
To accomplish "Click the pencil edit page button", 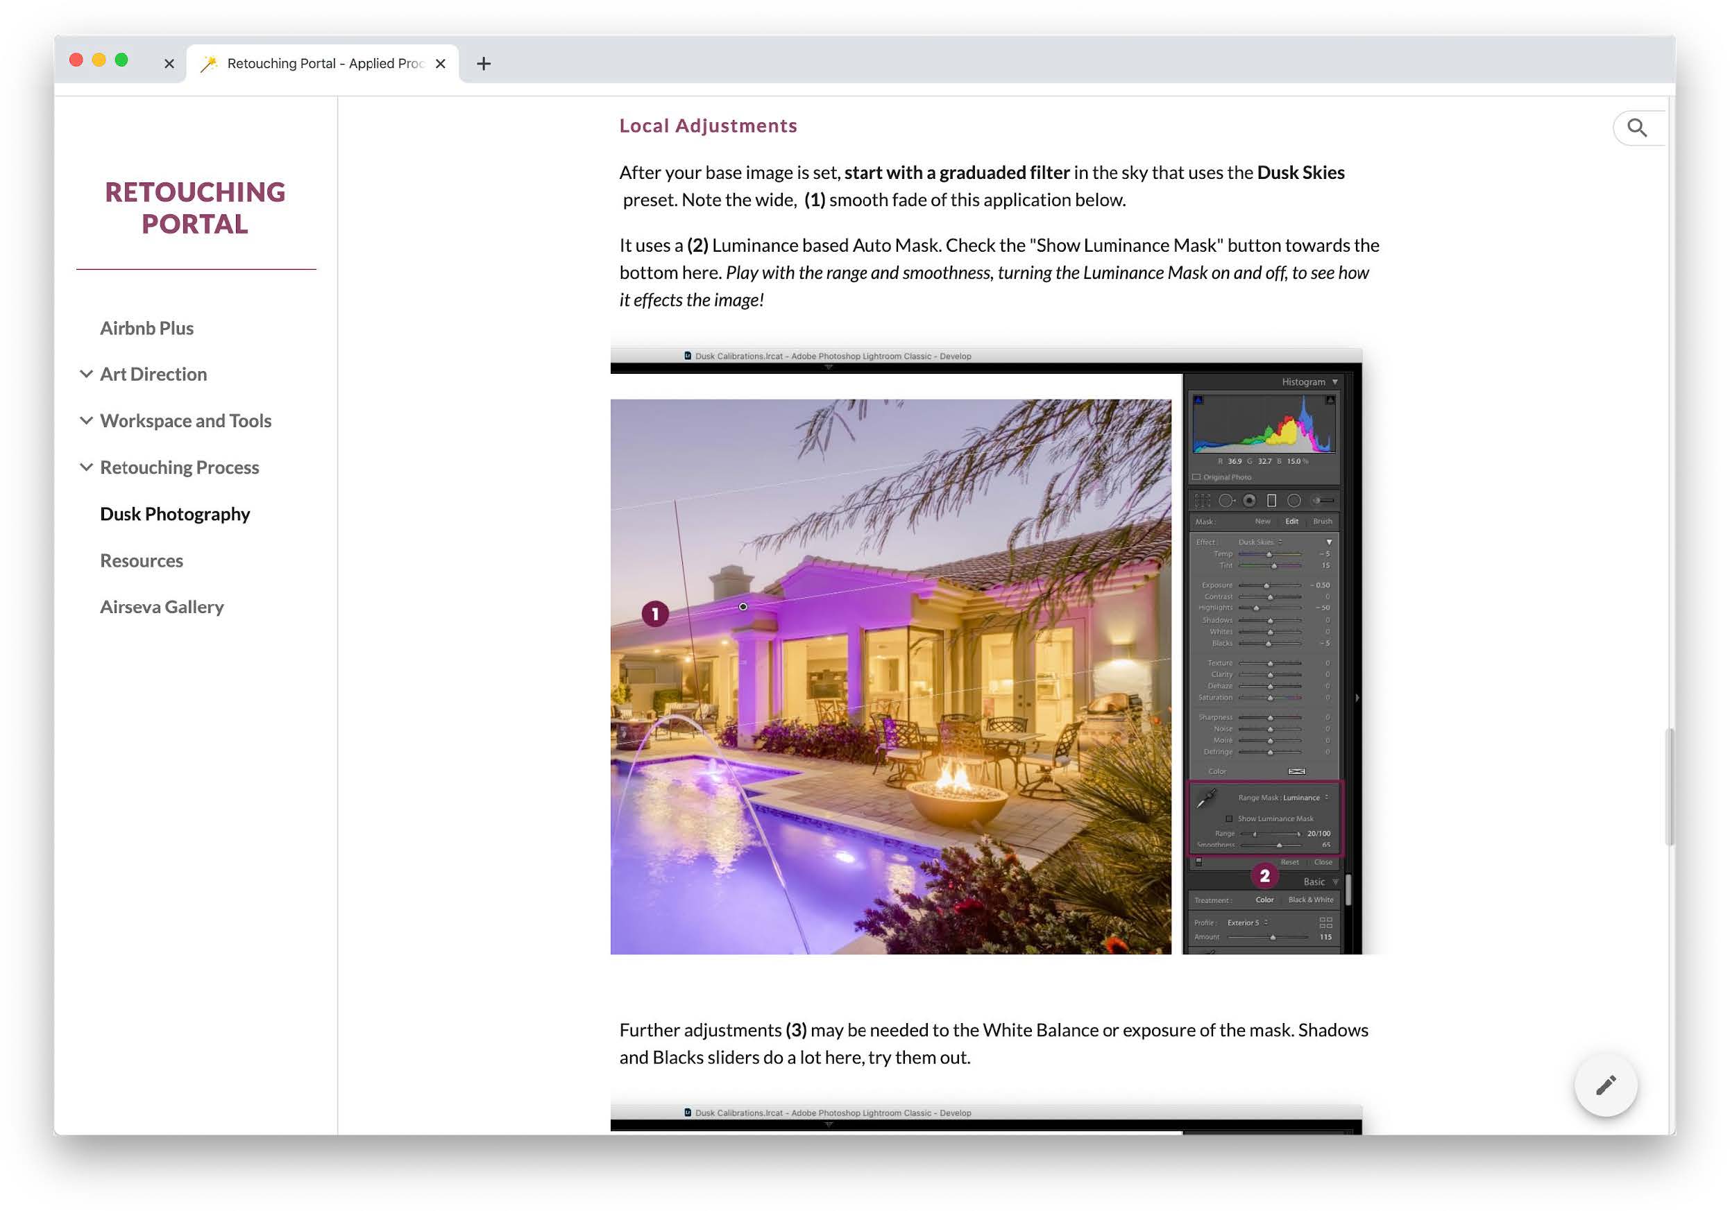I will tap(1605, 1085).
